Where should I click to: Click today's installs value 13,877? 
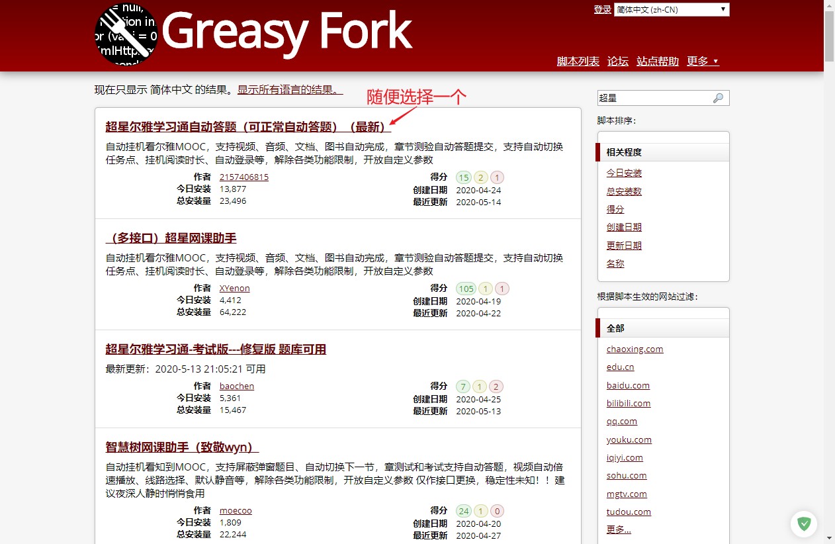233,189
